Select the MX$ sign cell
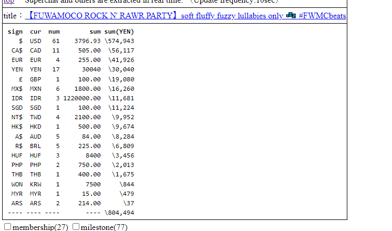Image resolution: width=392 pixels, height=231 pixels. coord(17,89)
